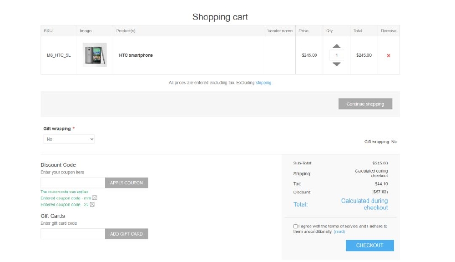Increase product quantity using the up arrow
This screenshot has height=262, width=455.
pos(336,45)
